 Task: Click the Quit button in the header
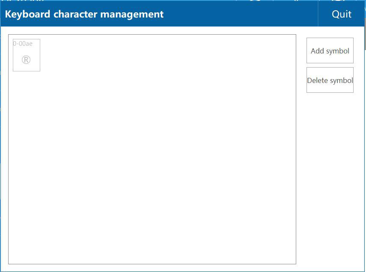coord(341,14)
